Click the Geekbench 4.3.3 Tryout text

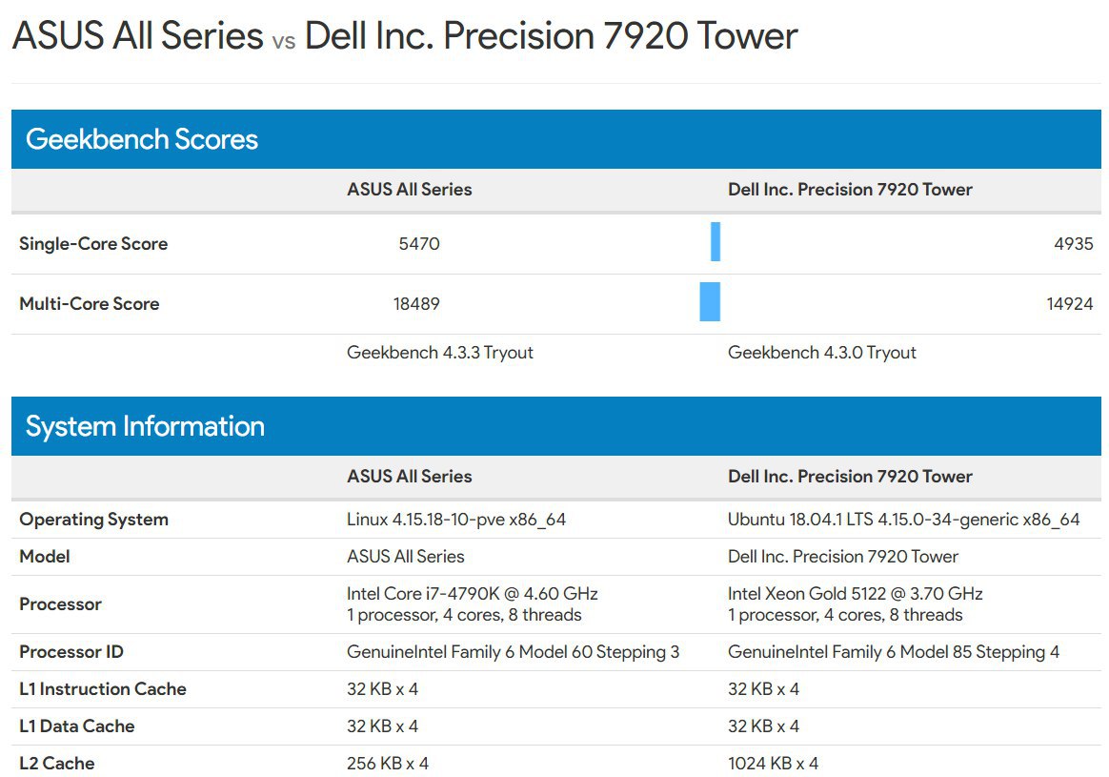[440, 353]
